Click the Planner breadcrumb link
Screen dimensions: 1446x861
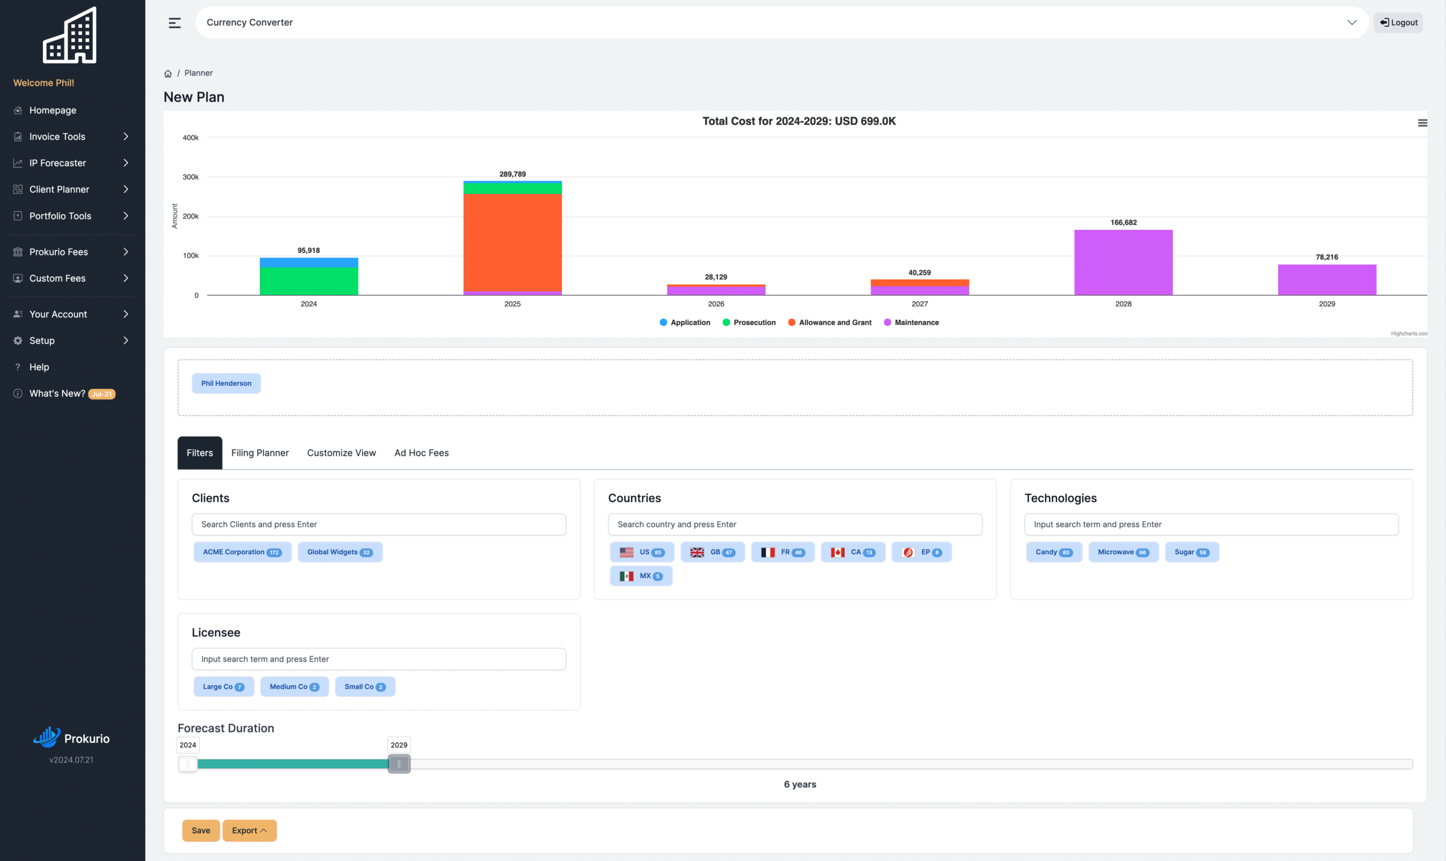tap(198, 73)
